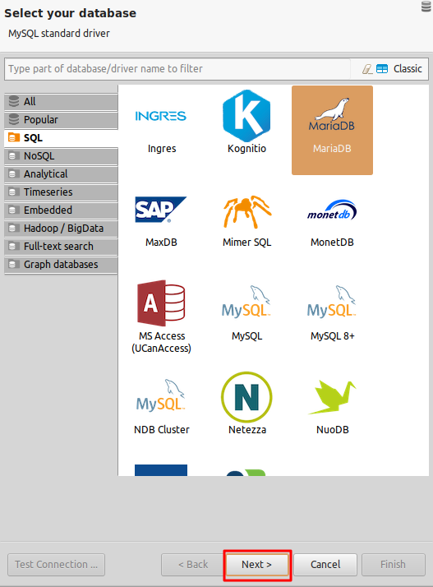This screenshot has width=433, height=587.
Task: Select the MariaDB database icon
Action: tap(332, 114)
